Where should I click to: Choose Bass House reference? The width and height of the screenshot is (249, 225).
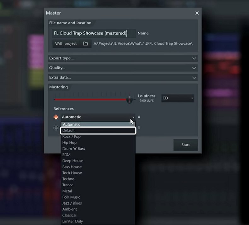point(98,167)
